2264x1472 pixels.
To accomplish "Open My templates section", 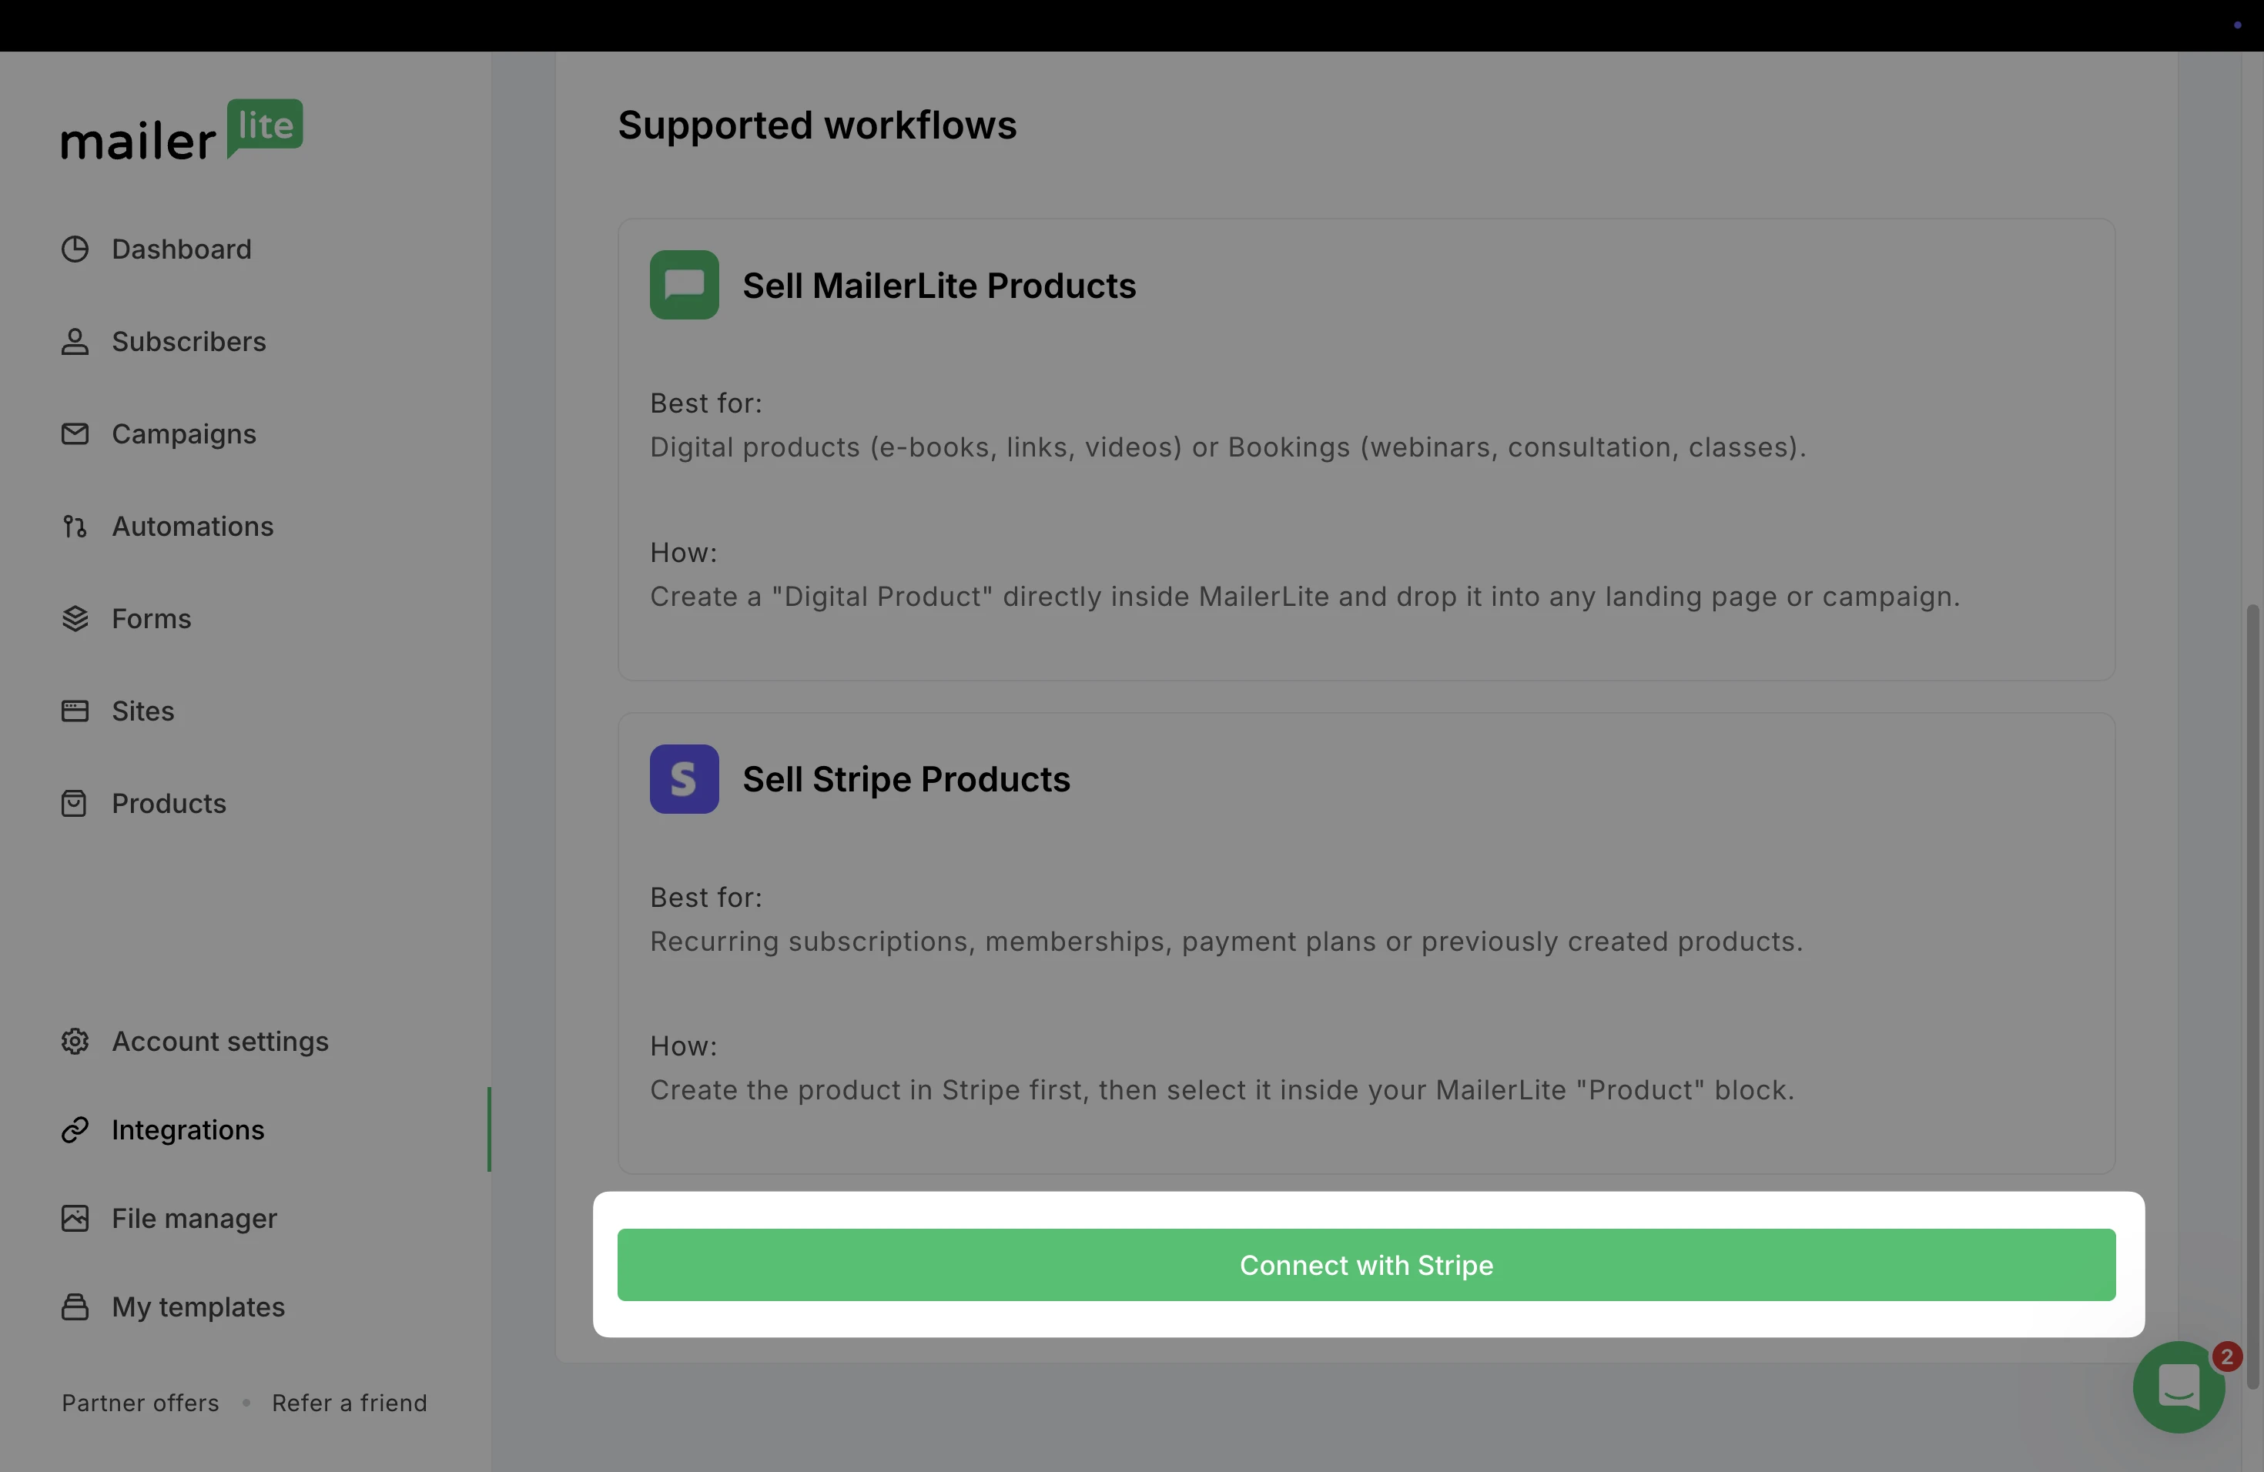I will point(198,1306).
